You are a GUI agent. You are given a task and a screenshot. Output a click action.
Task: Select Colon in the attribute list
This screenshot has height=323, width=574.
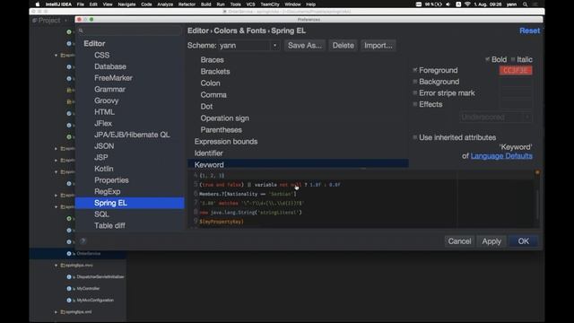pyautogui.click(x=210, y=83)
